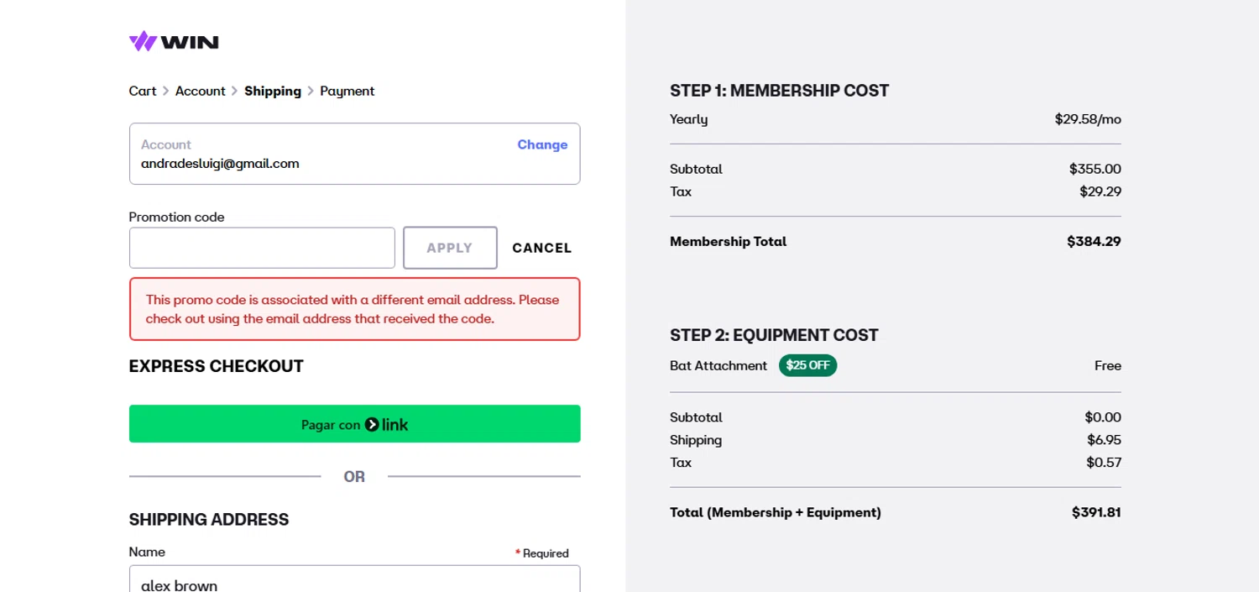The width and height of the screenshot is (1259, 592).
Task: Focus the Promotion code input field
Action: 262,248
